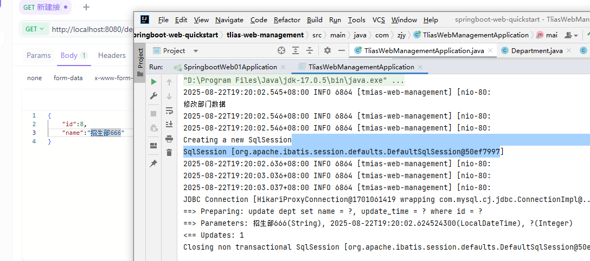Click the scroll to end icon

[169, 125]
